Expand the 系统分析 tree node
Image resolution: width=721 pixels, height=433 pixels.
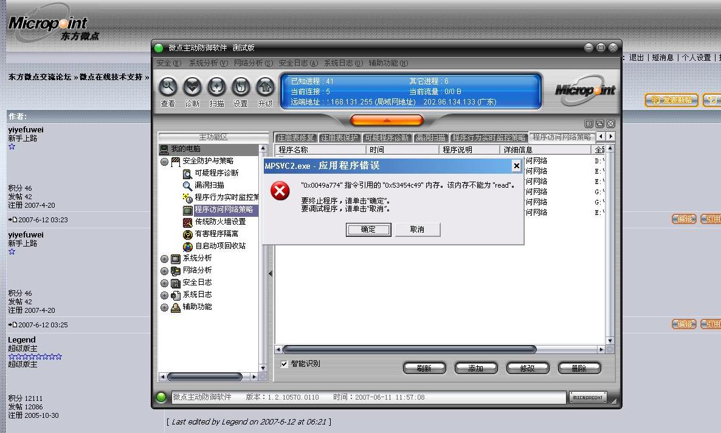[x=164, y=259]
